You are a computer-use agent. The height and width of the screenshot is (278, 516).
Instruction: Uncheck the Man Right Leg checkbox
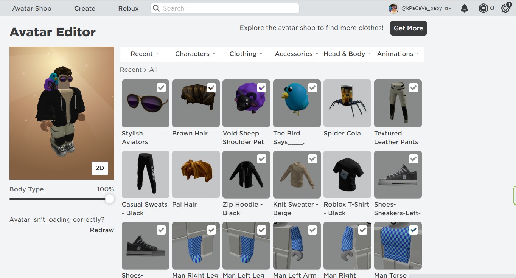coord(211,230)
